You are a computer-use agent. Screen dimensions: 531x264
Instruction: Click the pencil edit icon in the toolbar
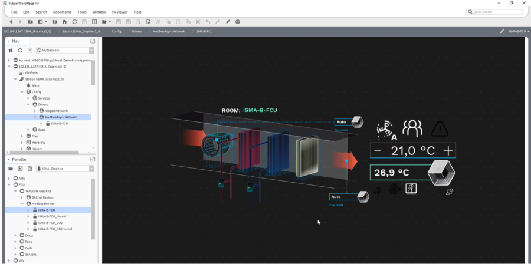(x=228, y=21)
